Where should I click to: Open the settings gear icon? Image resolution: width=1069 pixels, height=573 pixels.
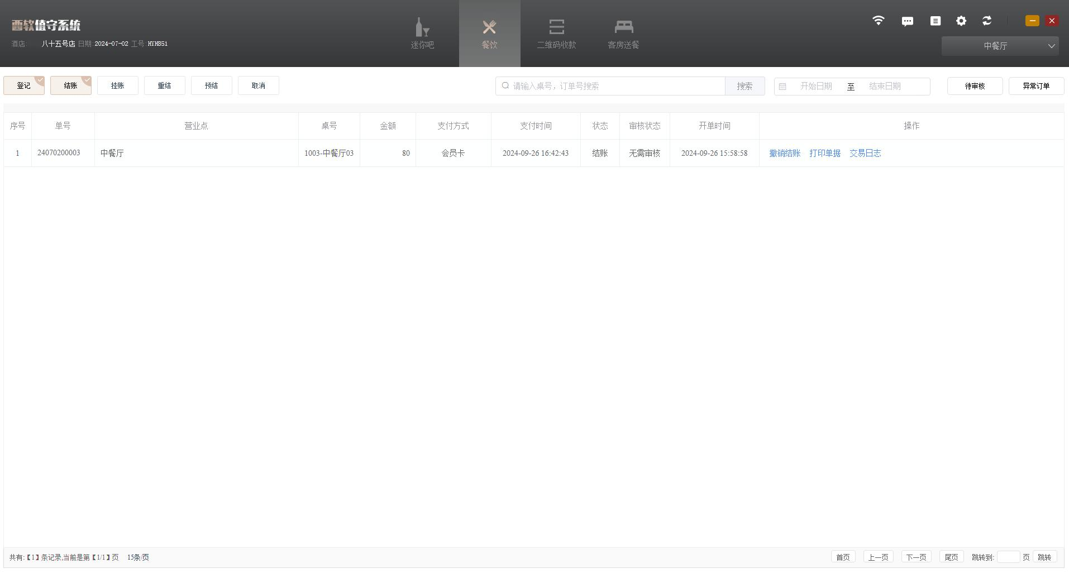(961, 21)
